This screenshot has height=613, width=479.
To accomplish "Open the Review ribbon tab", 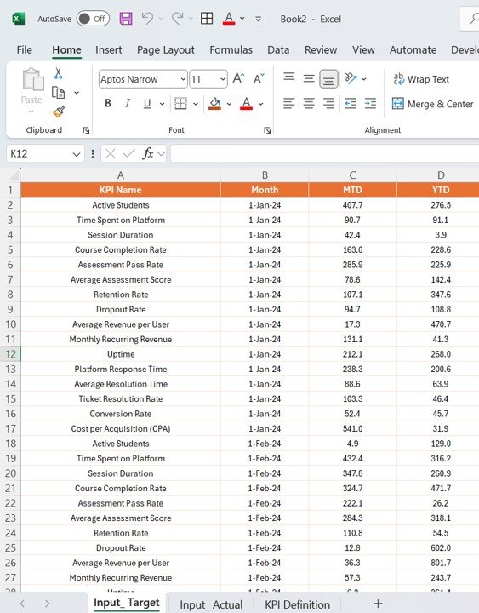I will pyautogui.click(x=321, y=49).
